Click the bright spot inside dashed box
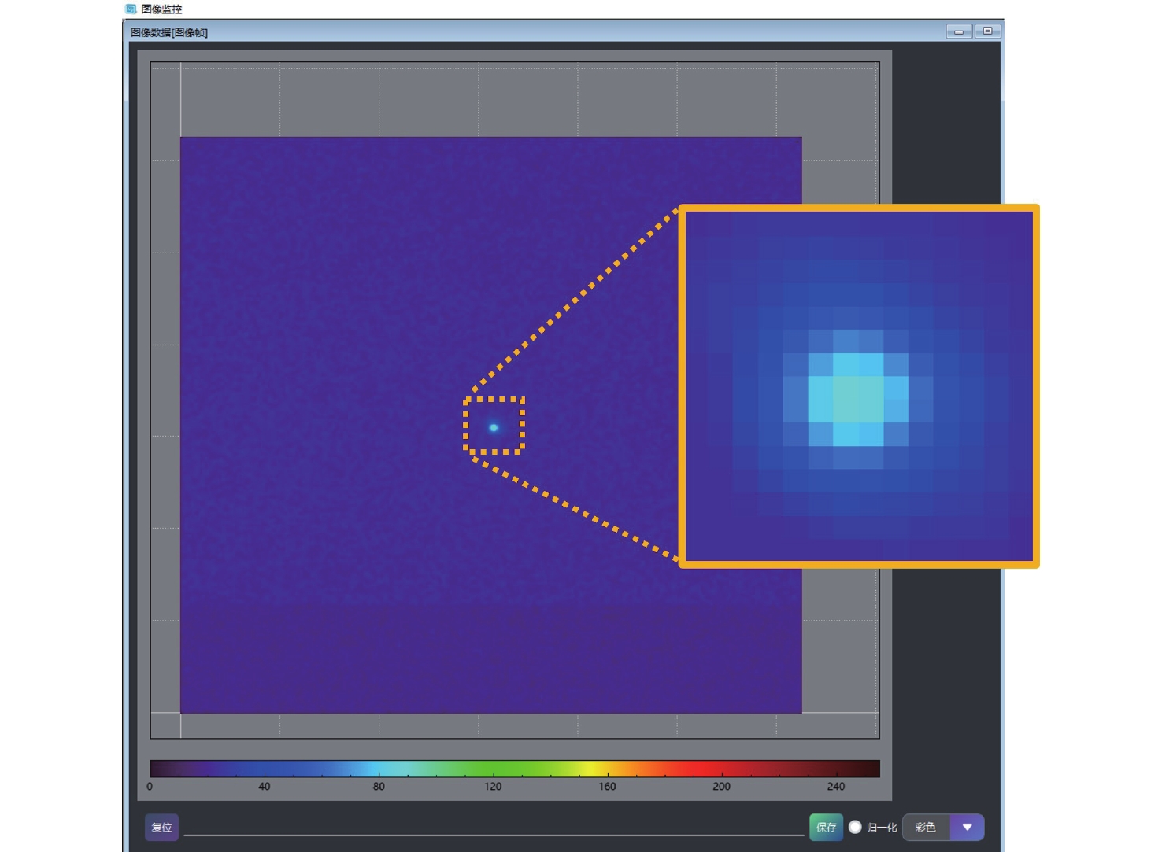Screen dimensions: 1162x852 [x=494, y=427]
